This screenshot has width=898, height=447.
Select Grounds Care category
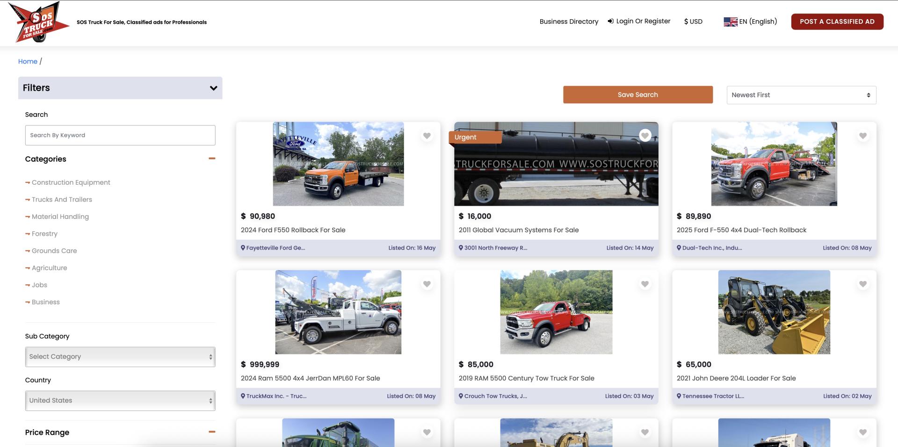click(54, 251)
